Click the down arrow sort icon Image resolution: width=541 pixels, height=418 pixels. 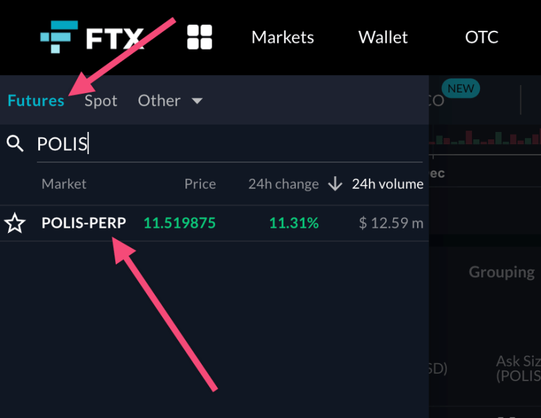pyautogui.click(x=335, y=184)
